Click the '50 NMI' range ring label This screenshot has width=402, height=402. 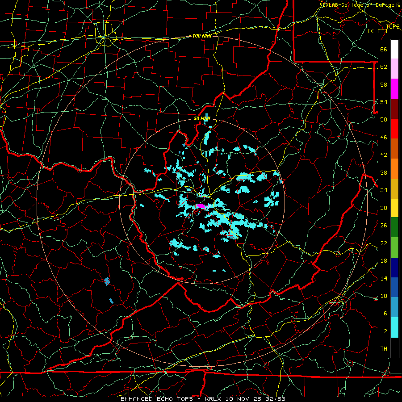[x=202, y=118]
